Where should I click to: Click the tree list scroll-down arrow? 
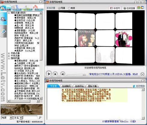point(41,98)
